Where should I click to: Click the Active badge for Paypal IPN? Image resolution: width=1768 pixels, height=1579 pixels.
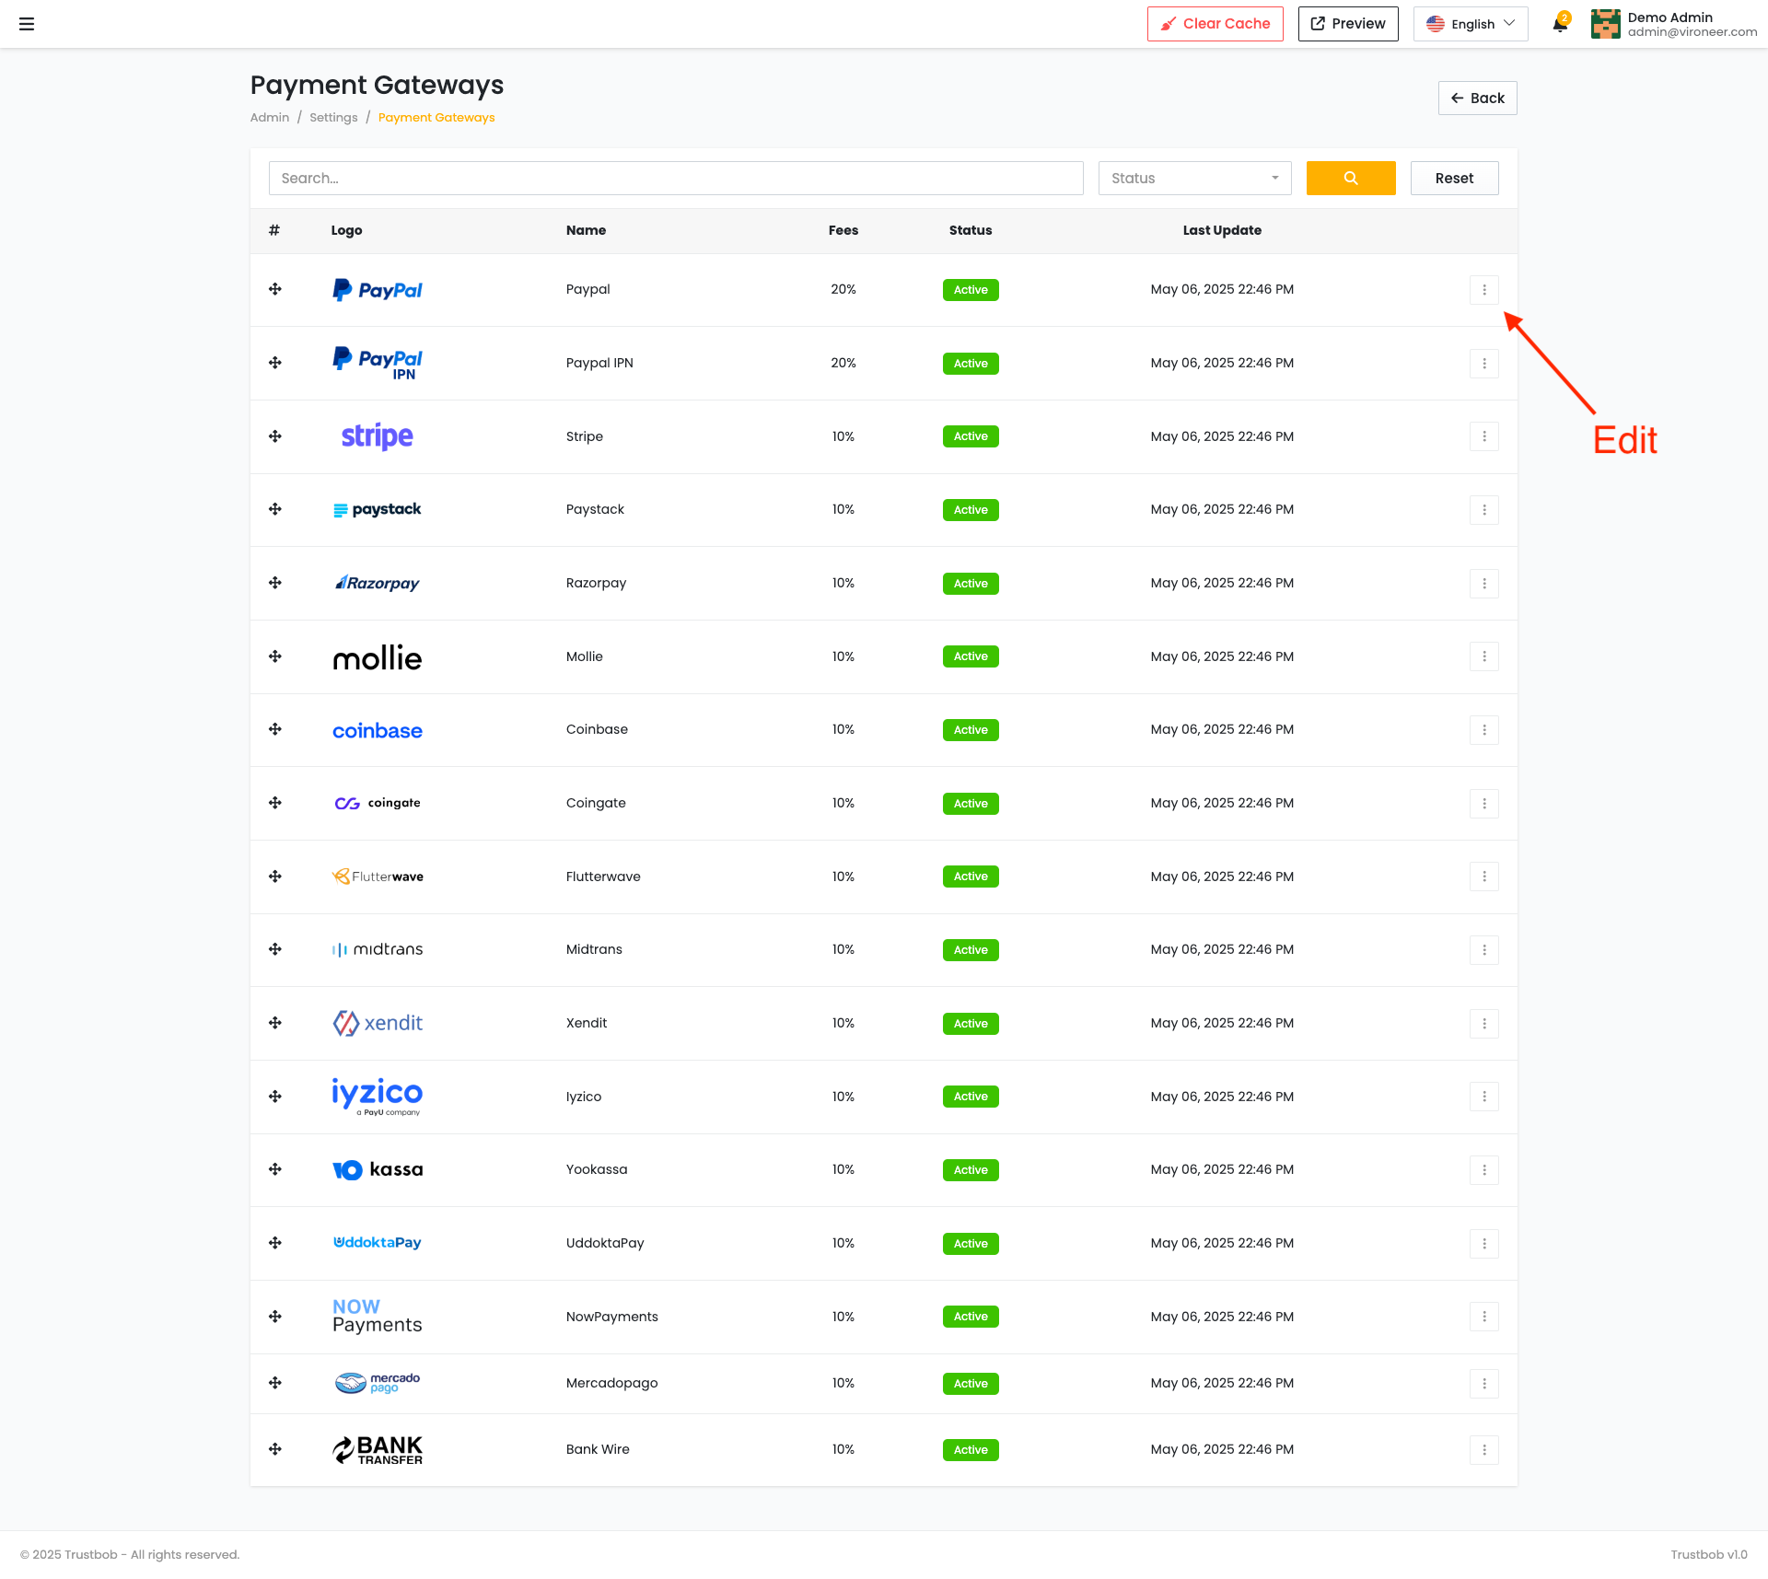pos(971,364)
